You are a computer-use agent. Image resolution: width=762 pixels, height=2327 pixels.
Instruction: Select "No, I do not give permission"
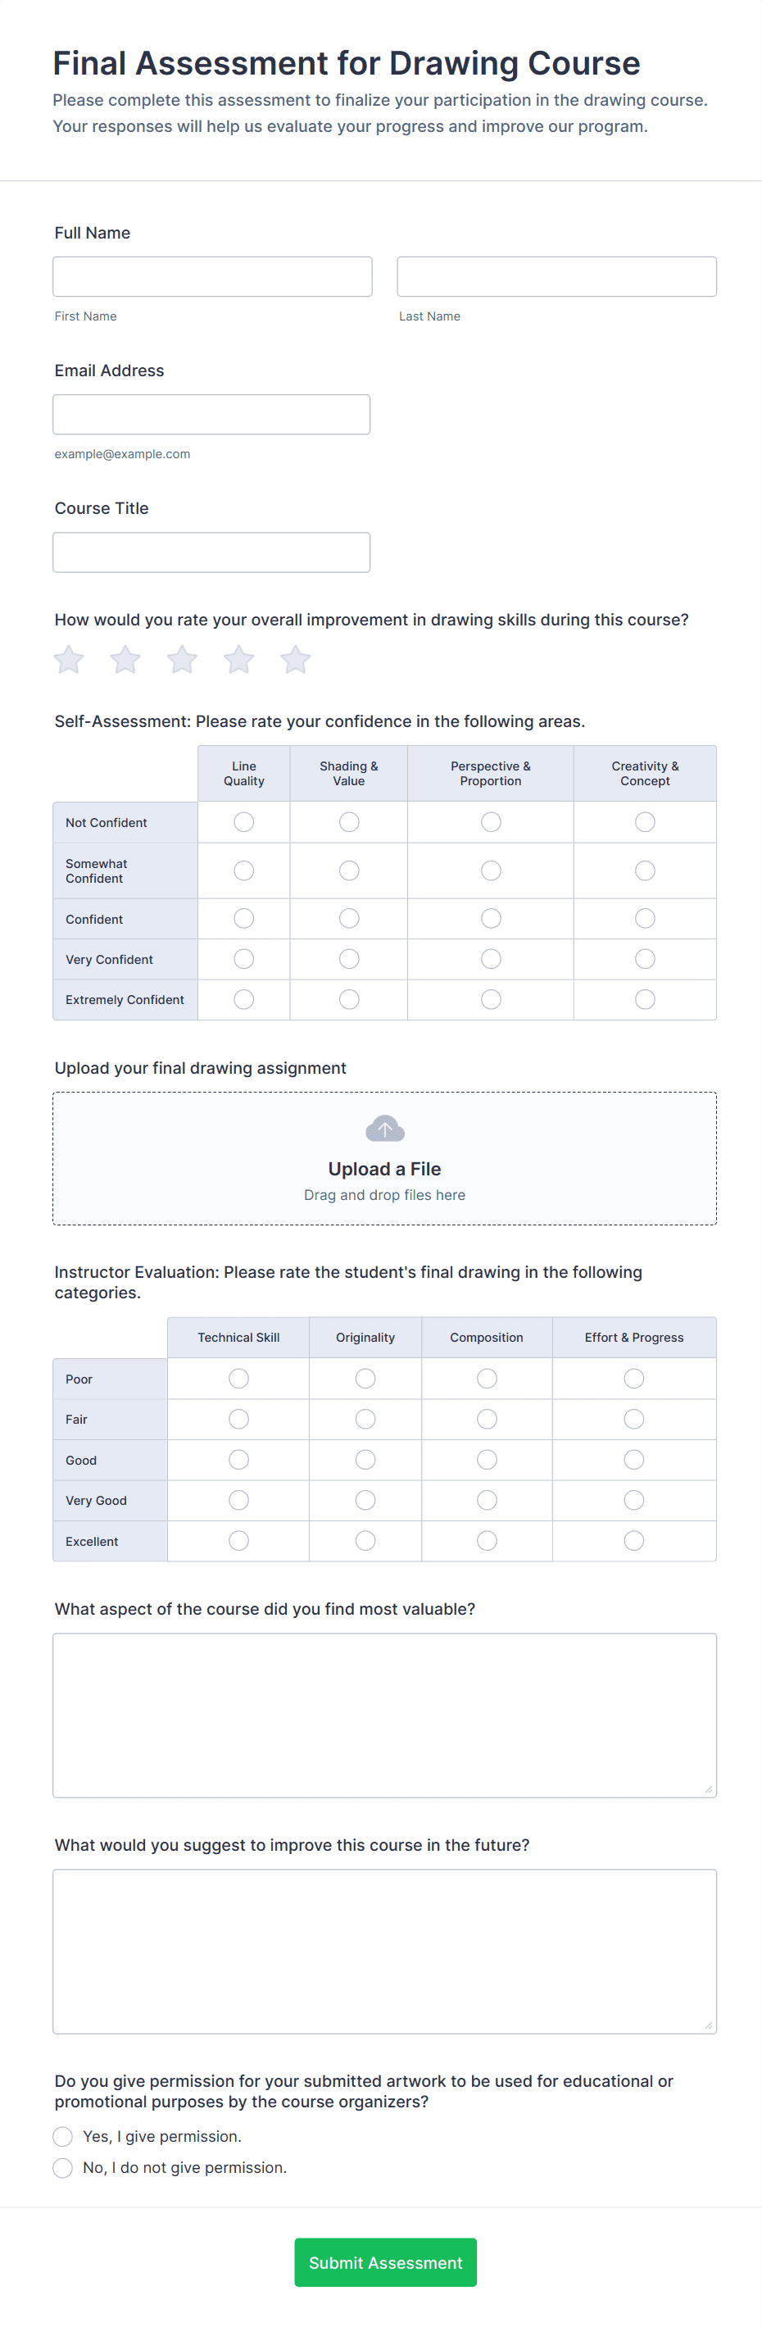click(x=62, y=2166)
